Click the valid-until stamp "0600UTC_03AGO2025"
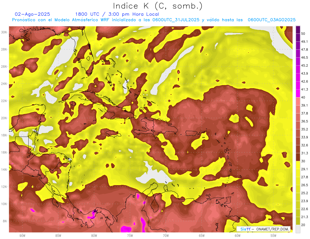Image resolution: width=310 pixels, height=239 pixels. pyautogui.click(x=272, y=20)
